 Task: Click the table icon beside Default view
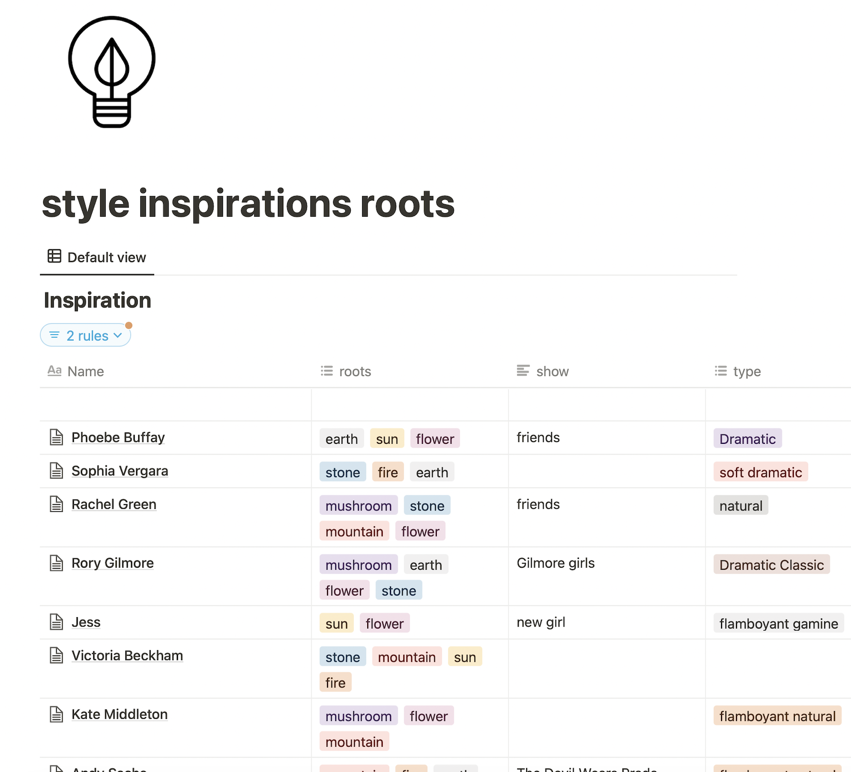pos(55,256)
